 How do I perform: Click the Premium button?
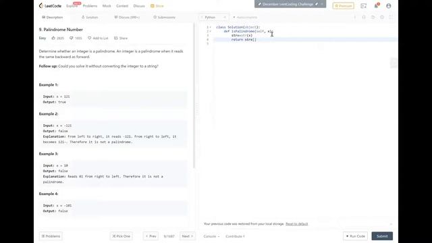(x=344, y=6)
